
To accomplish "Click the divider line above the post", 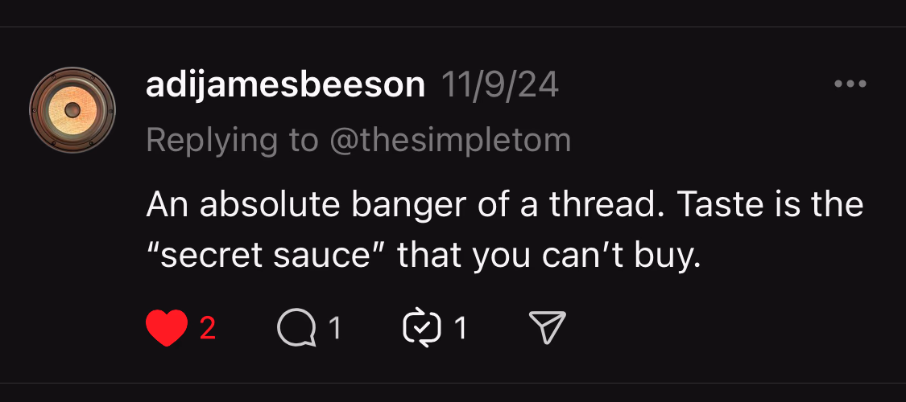I will [x=453, y=27].
